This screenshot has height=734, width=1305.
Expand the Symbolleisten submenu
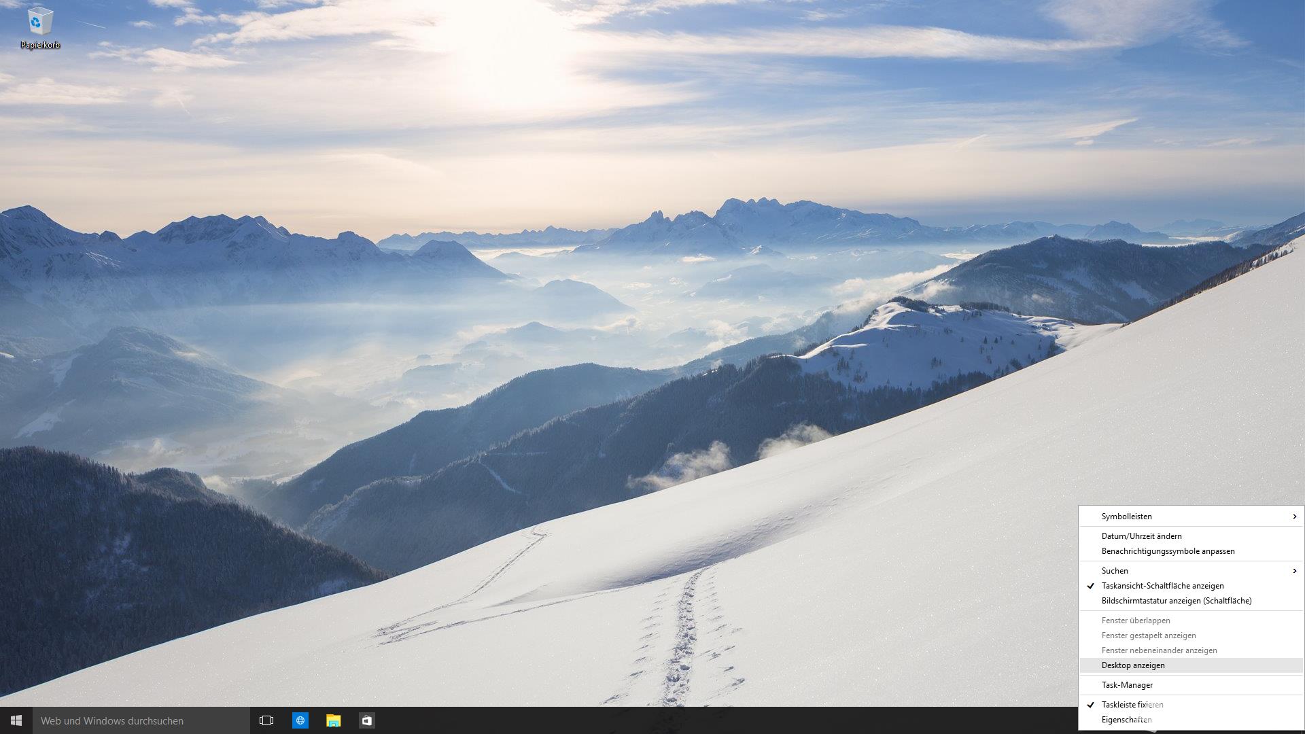[1191, 517]
